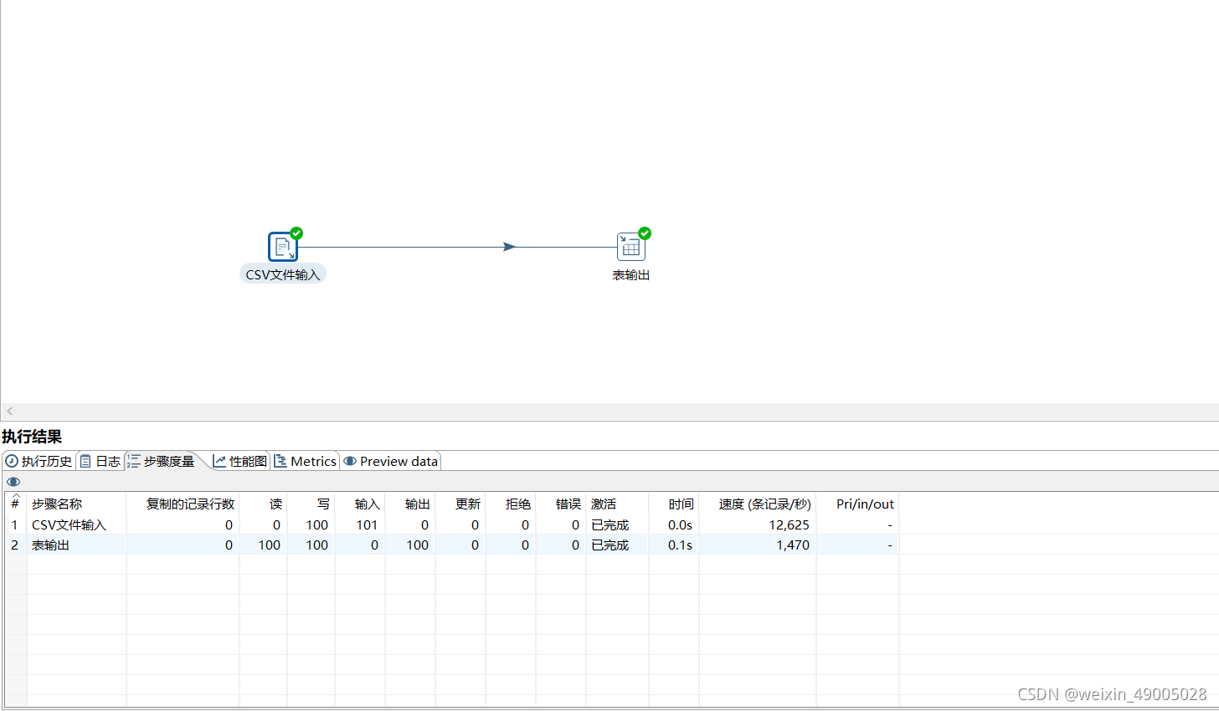The height and width of the screenshot is (711, 1219).
Task: Click the 激活 column header
Action: 617,504
